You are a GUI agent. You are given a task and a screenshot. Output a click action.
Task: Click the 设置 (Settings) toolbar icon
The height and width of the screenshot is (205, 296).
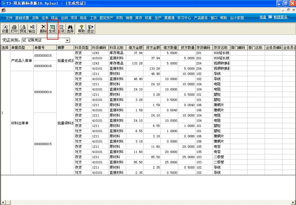tap(5, 28)
